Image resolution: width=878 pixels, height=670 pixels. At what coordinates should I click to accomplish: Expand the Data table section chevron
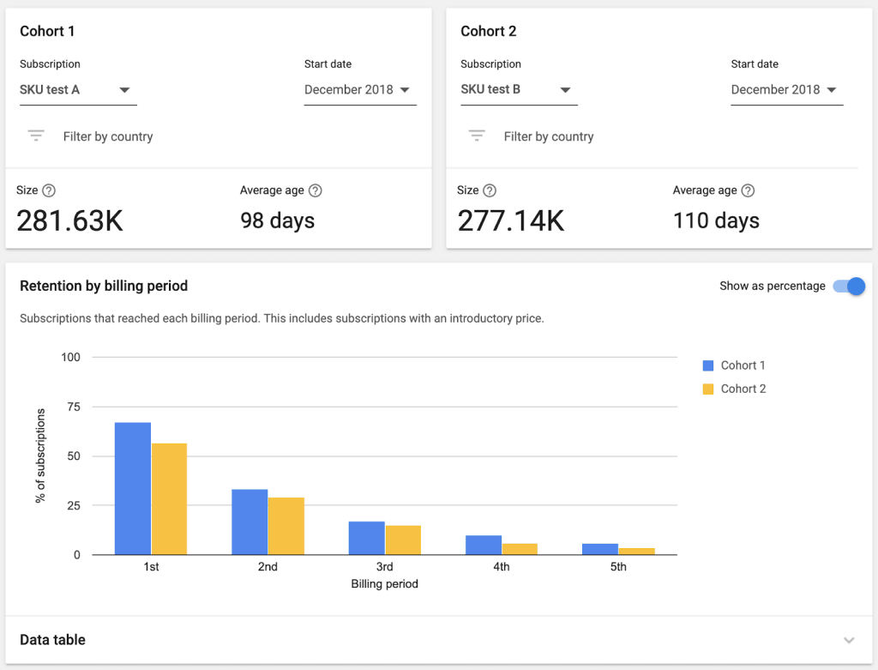pos(849,640)
